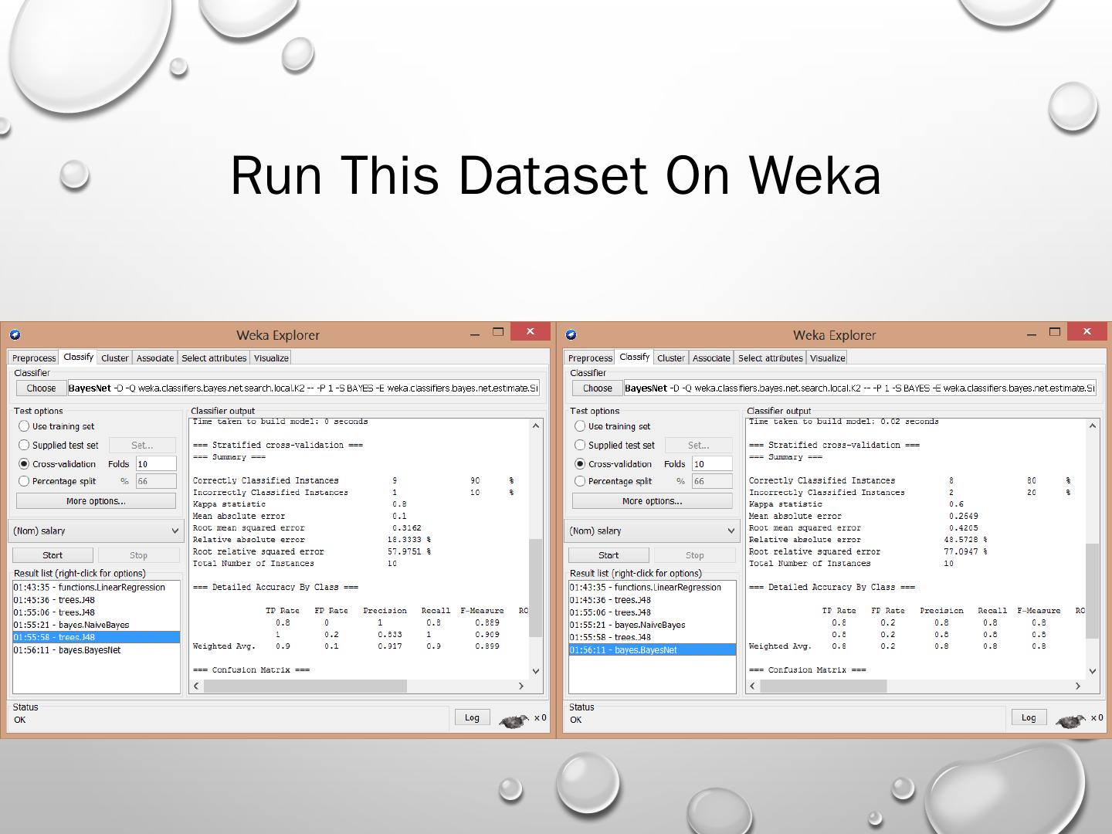Select '01:55:21 - bayes.NaiveBayes' in the left result list
Image resolution: width=1112 pixels, height=834 pixels.
tap(96, 625)
